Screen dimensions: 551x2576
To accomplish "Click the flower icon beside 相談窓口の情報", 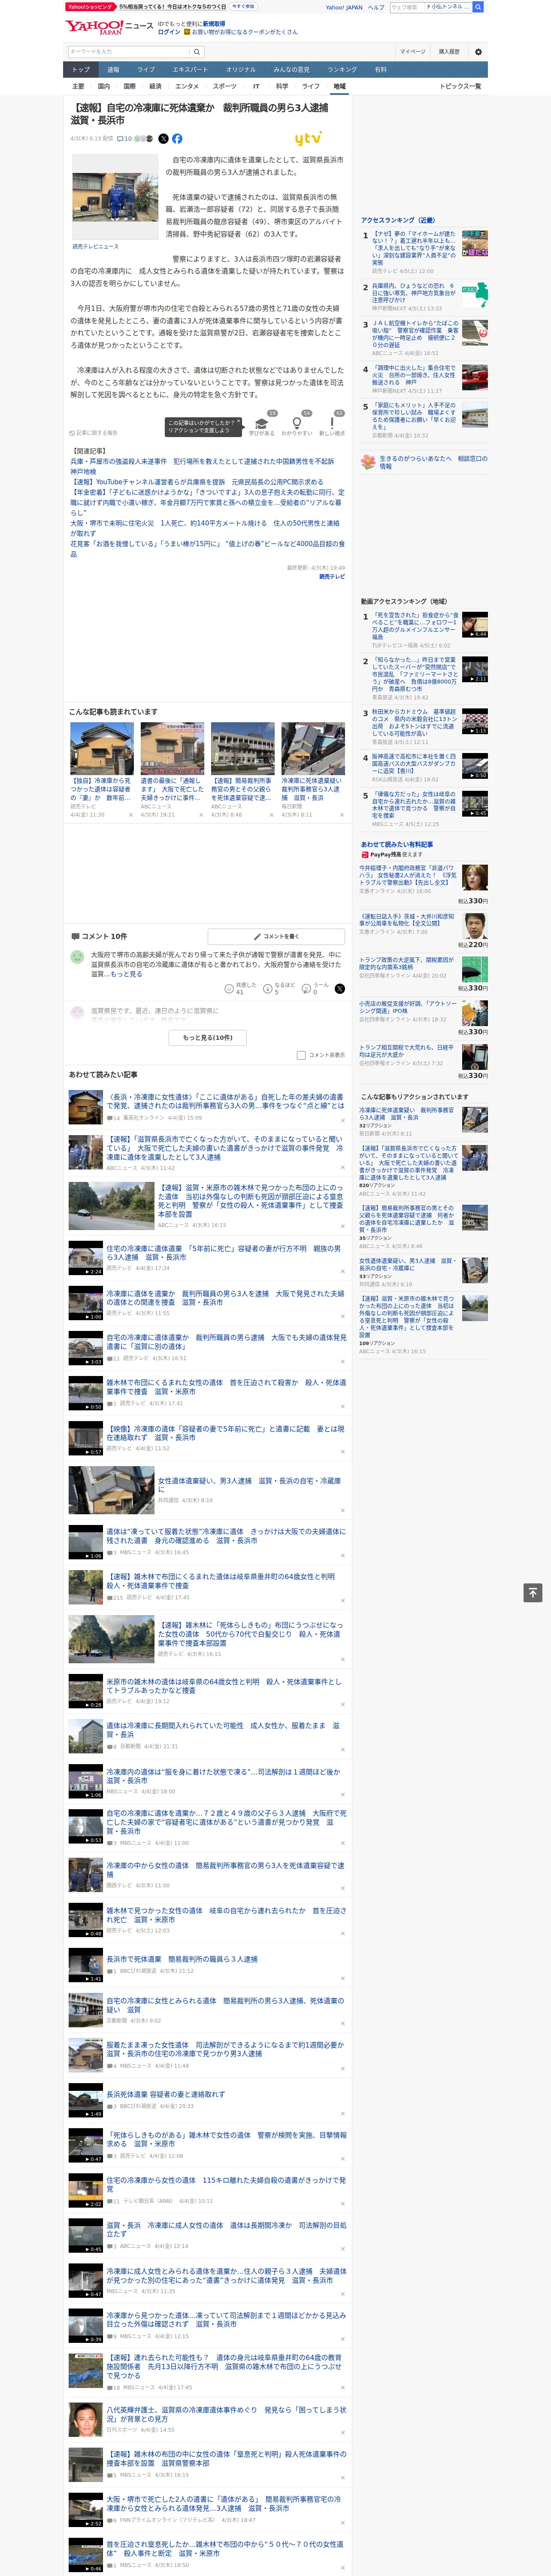I will pos(368,462).
